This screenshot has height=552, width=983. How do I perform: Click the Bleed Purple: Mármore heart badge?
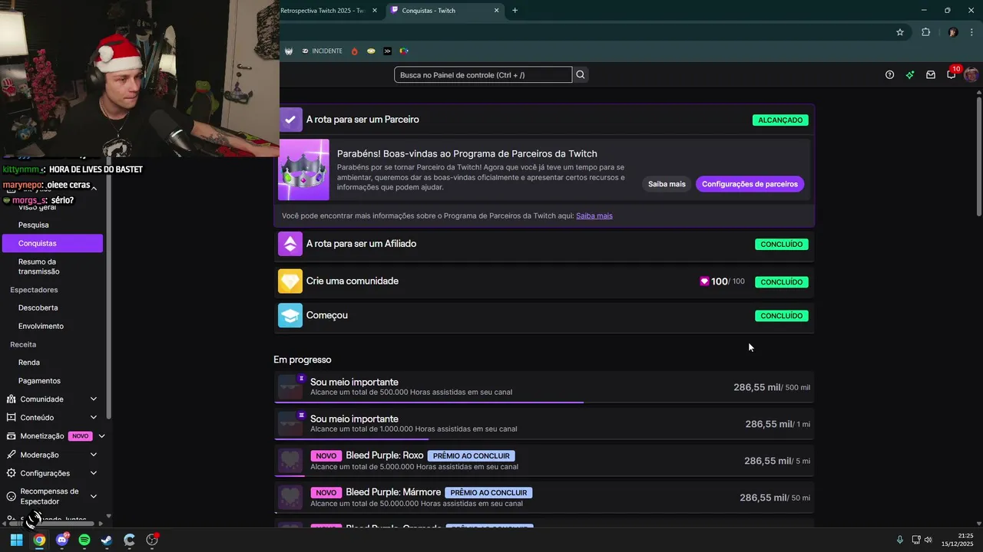click(290, 498)
